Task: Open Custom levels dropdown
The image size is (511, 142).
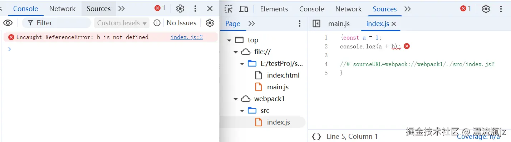Action: [122, 23]
